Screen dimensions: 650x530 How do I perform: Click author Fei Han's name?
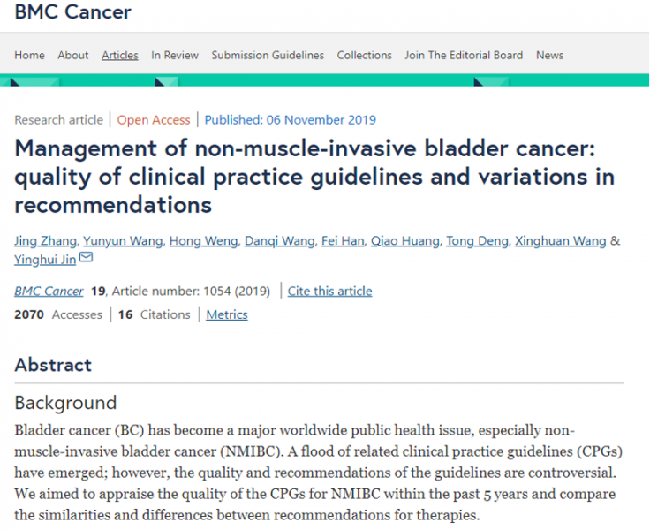344,241
